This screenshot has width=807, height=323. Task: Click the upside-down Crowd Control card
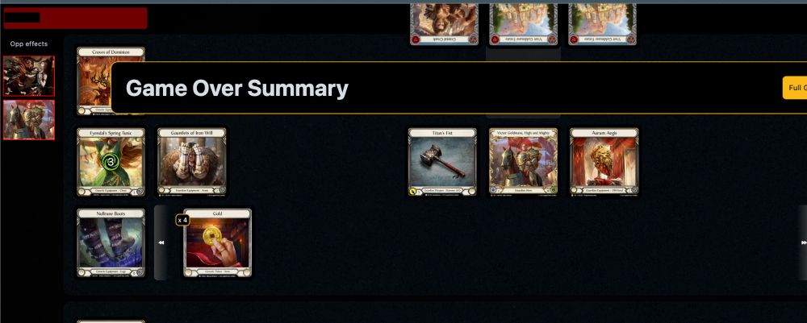(444, 25)
